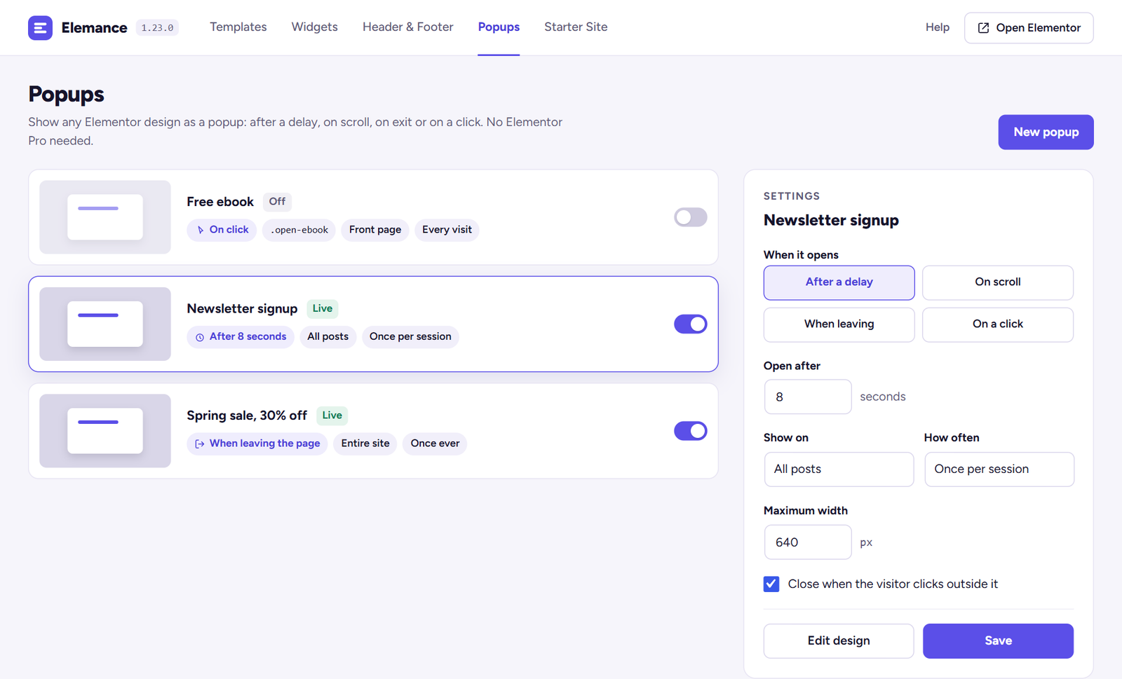1122x679 pixels.
Task: Go to the Templates tab
Action: click(238, 27)
